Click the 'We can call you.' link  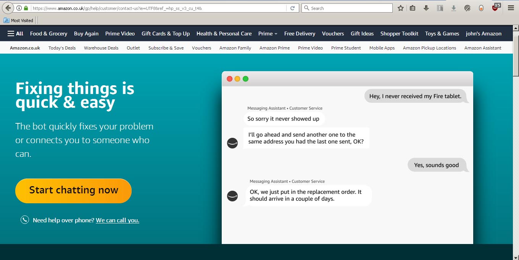pos(117,220)
